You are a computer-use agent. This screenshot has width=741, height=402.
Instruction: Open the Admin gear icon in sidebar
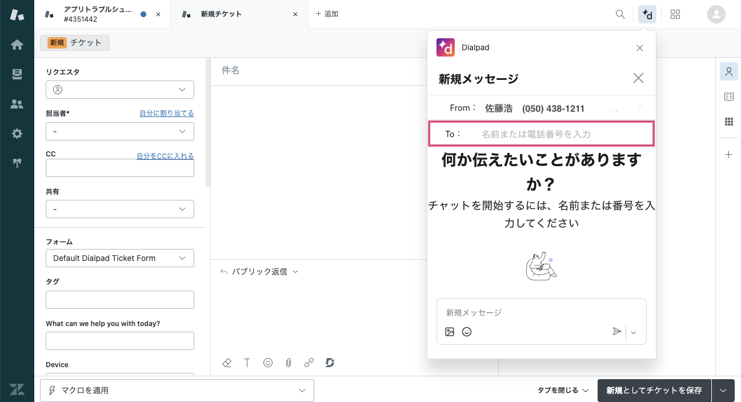17,134
